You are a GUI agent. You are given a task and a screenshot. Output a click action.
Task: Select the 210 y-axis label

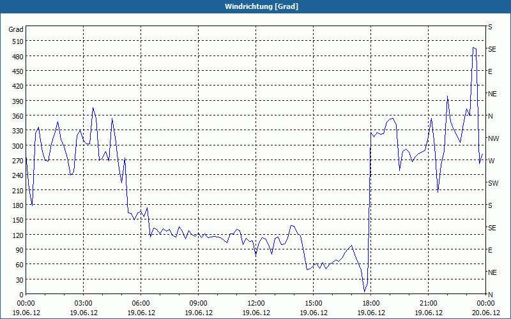(x=18, y=190)
